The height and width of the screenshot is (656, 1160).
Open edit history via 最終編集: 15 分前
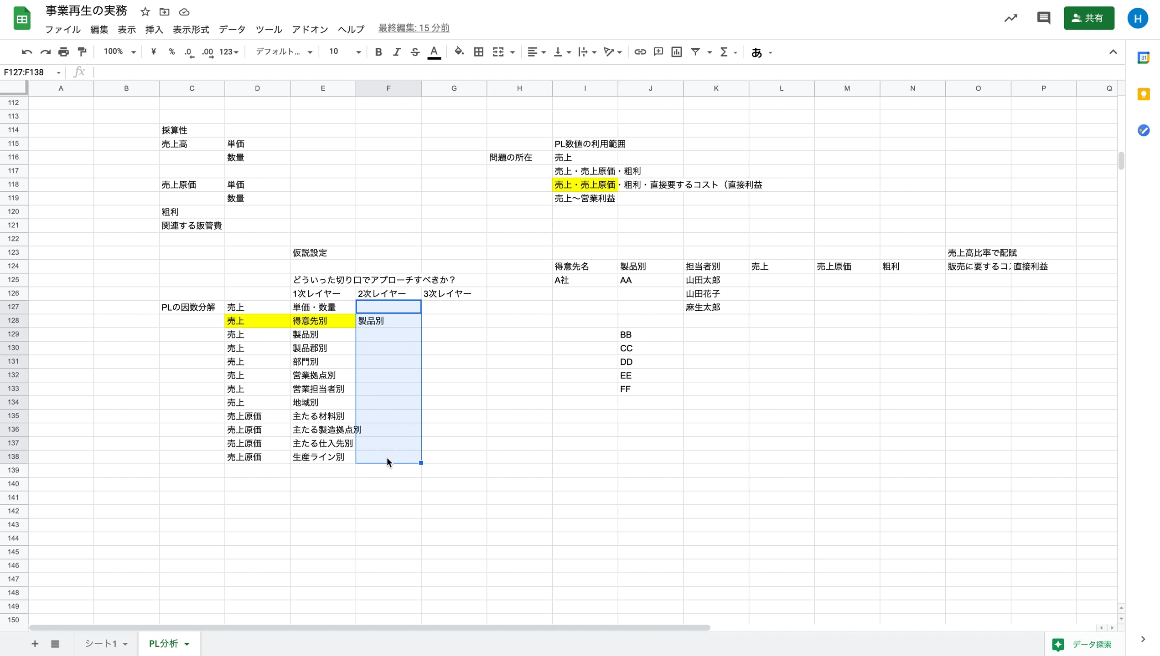point(413,28)
